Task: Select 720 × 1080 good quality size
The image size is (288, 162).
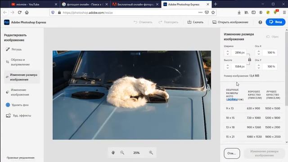Action: point(254,118)
